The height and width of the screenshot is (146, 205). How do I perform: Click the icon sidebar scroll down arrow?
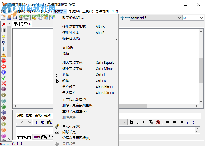pos(9,139)
